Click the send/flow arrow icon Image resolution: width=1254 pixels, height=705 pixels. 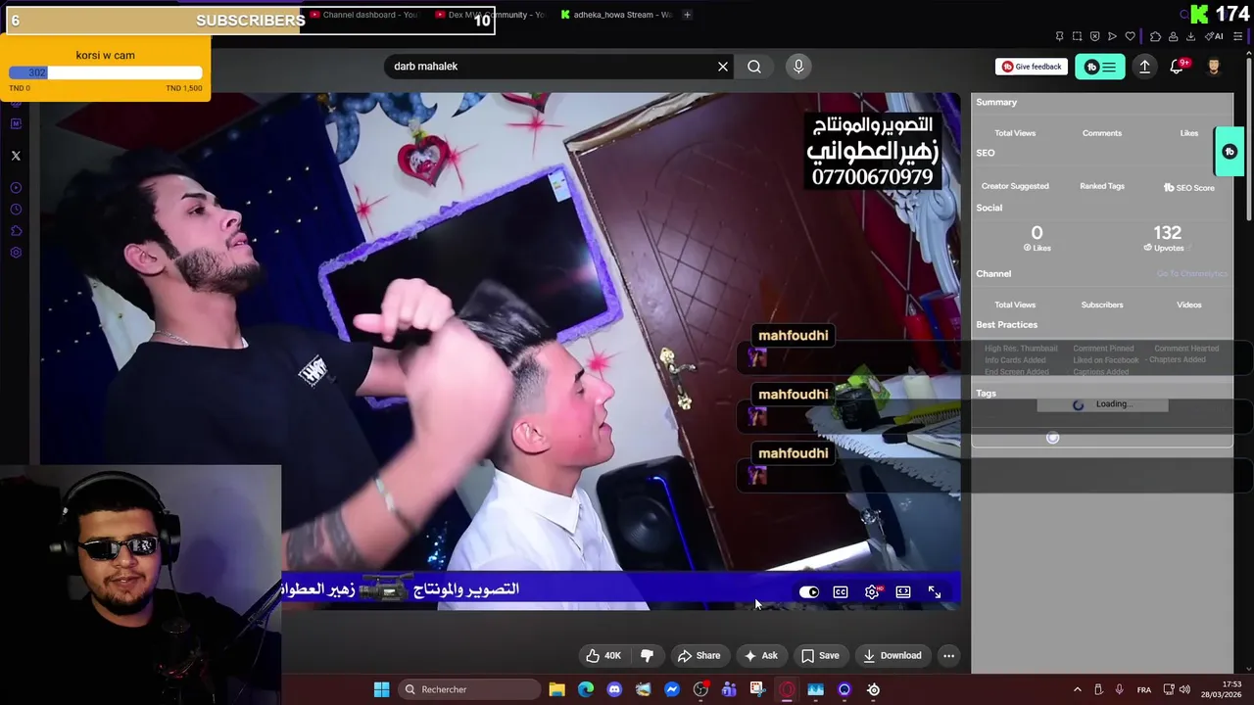pos(1112,37)
